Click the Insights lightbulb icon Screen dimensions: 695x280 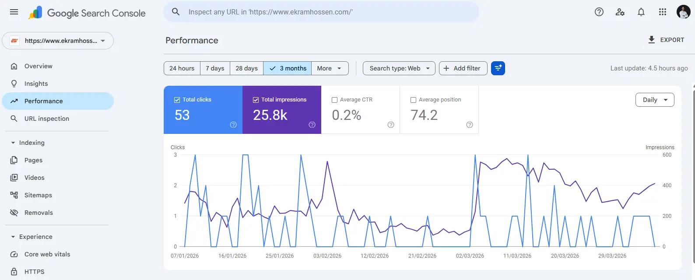coord(14,84)
